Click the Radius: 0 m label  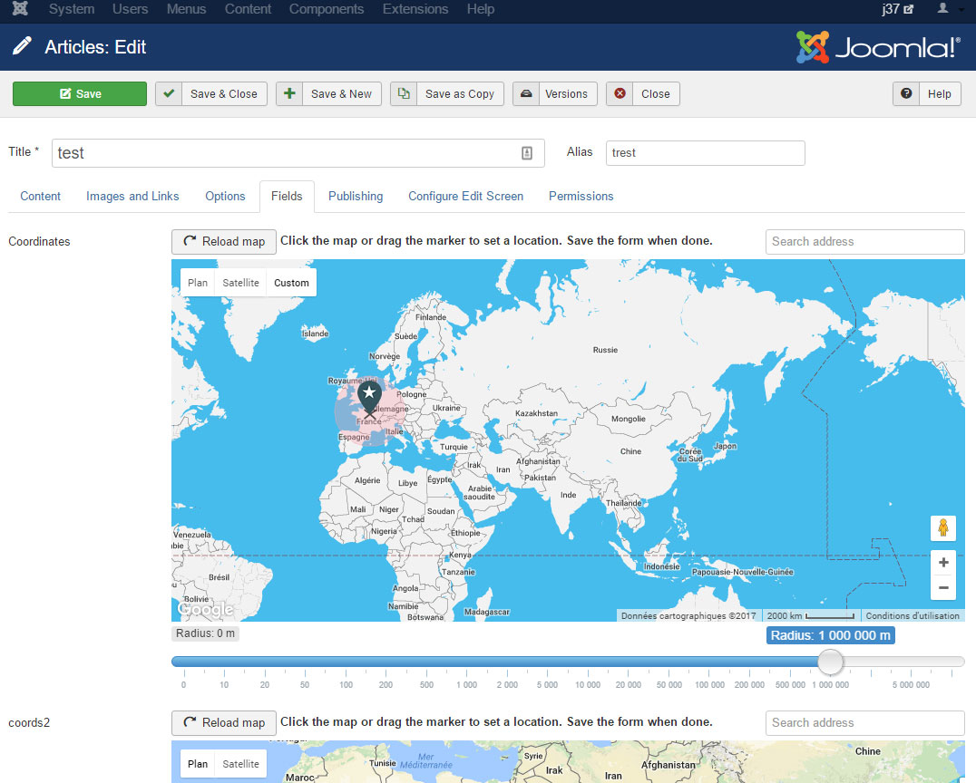tap(205, 633)
